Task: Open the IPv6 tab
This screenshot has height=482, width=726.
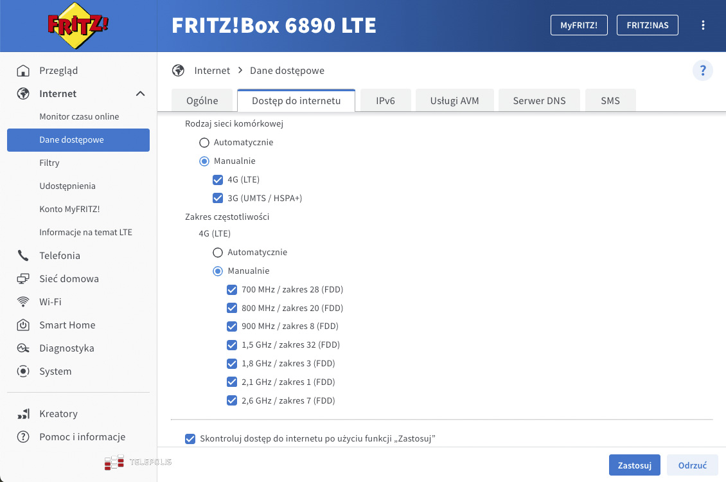Action: [385, 101]
